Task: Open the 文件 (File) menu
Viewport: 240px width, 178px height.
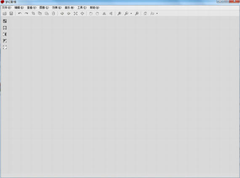Action: pos(6,8)
